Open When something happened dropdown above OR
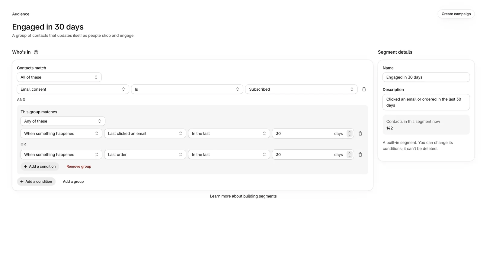The width and height of the screenshot is (483, 271). click(x=61, y=133)
